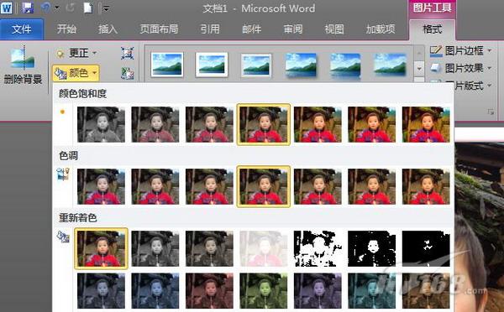Toggle the 颜色 color dropdown button
Screen dimensions: 504x312
click(76, 73)
